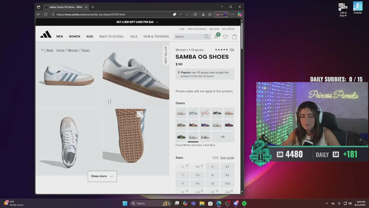This screenshot has height=208, width=369.
Task: Click the 104 reviews link
Action: click(232, 50)
